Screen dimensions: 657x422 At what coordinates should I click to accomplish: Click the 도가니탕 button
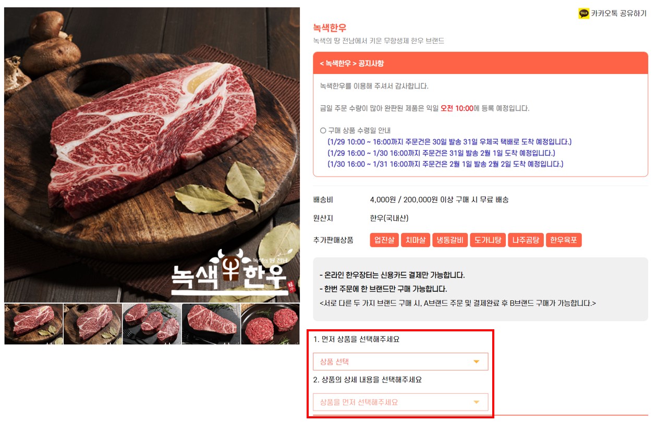[x=488, y=240]
